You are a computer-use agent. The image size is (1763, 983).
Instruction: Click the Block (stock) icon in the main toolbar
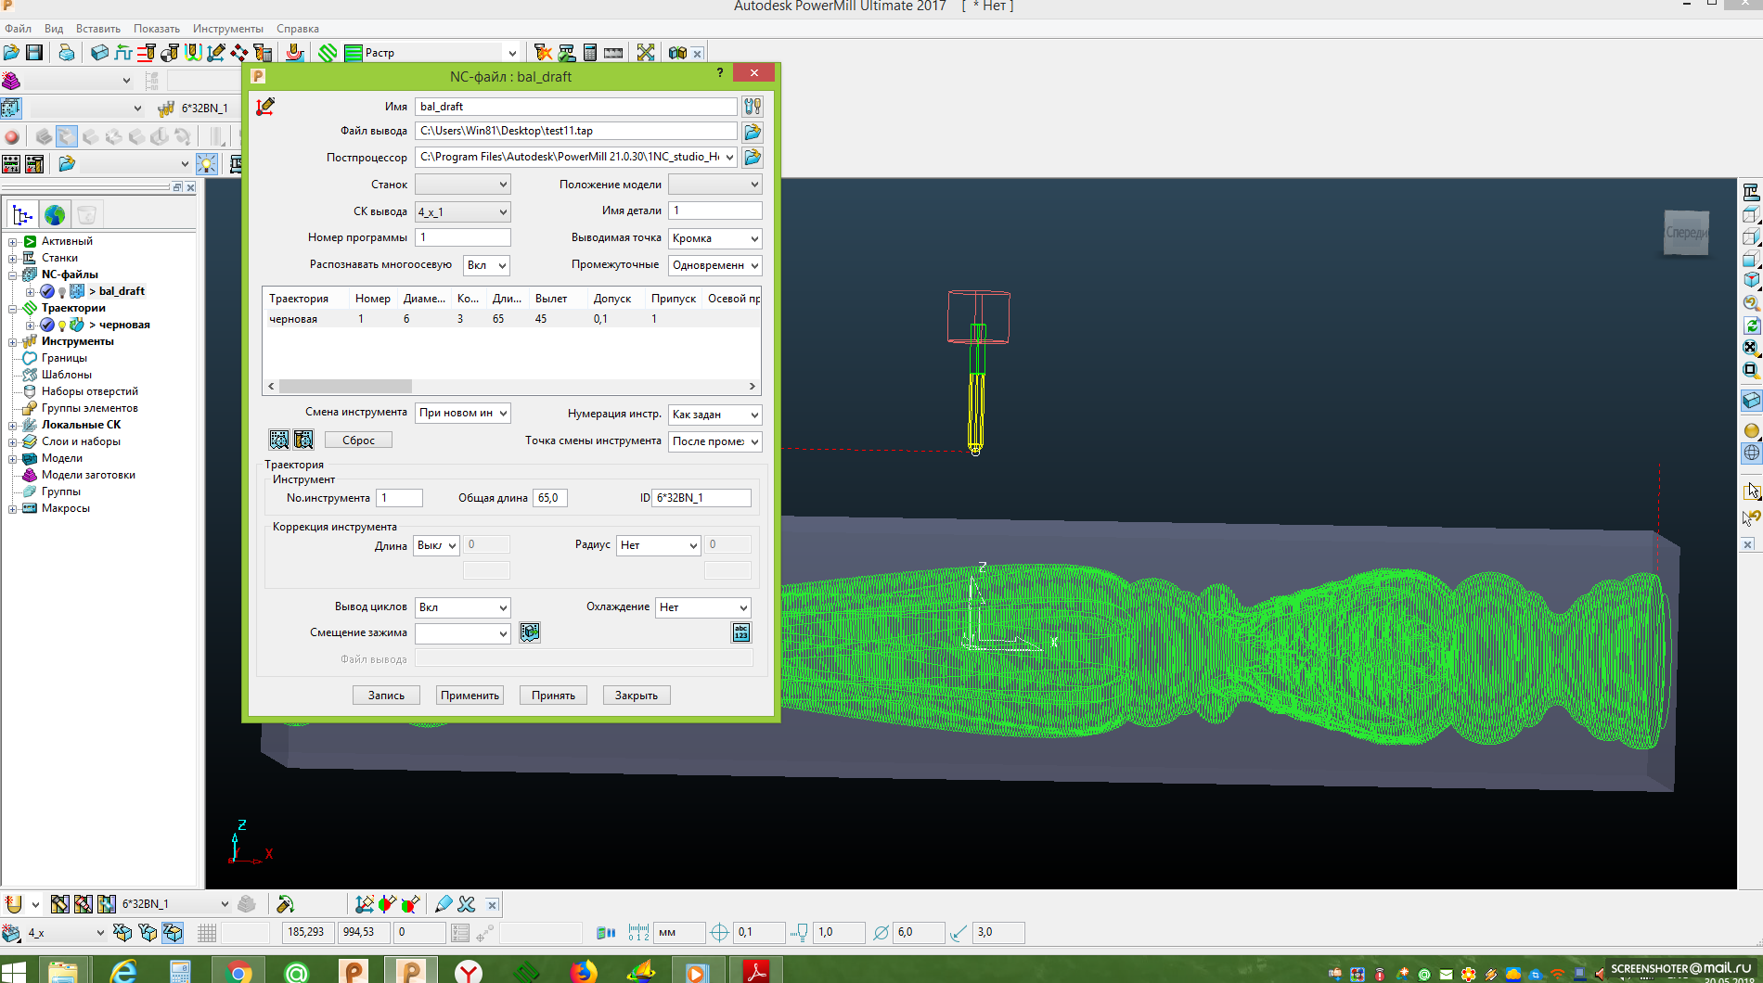click(x=99, y=53)
